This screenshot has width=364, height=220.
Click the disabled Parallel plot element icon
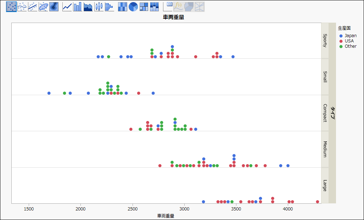click(200, 7)
